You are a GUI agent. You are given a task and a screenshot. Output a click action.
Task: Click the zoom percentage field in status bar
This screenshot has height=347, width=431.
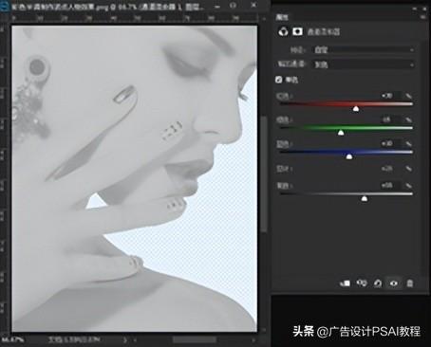pos(12,340)
